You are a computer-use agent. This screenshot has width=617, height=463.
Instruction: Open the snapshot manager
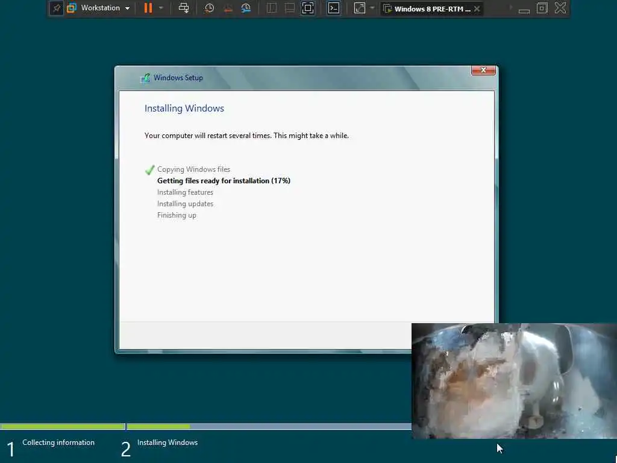point(246,8)
